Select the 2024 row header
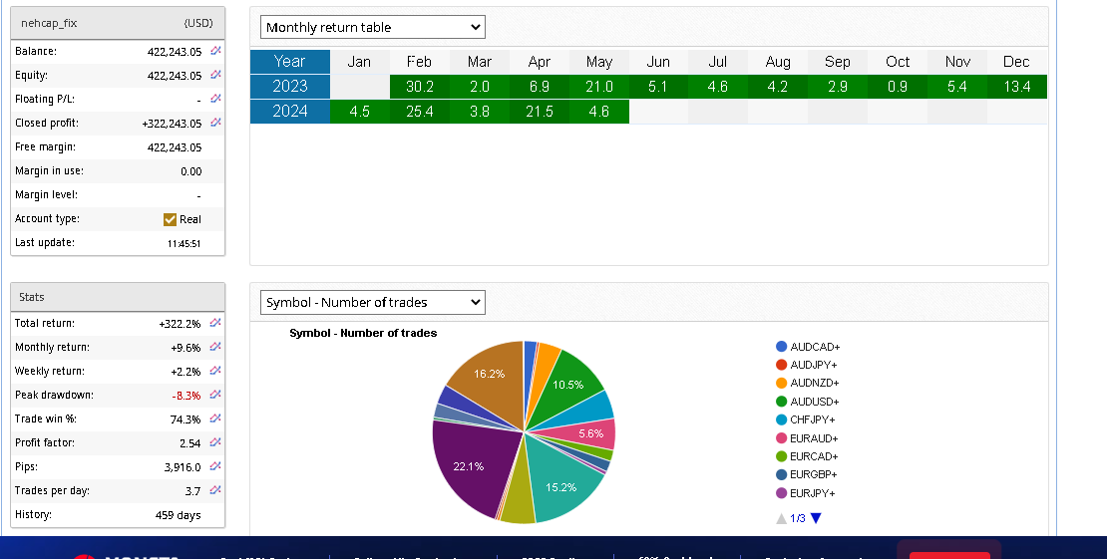Image resolution: width=1107 pixels, height=559 pixels. [289, 112]
